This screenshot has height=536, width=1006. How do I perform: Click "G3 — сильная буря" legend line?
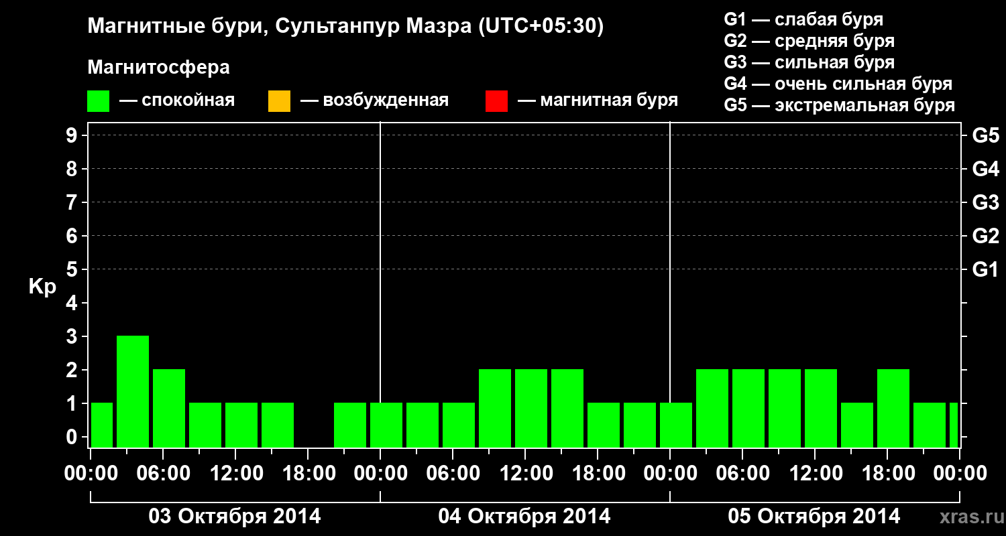(x=809, y=62)
